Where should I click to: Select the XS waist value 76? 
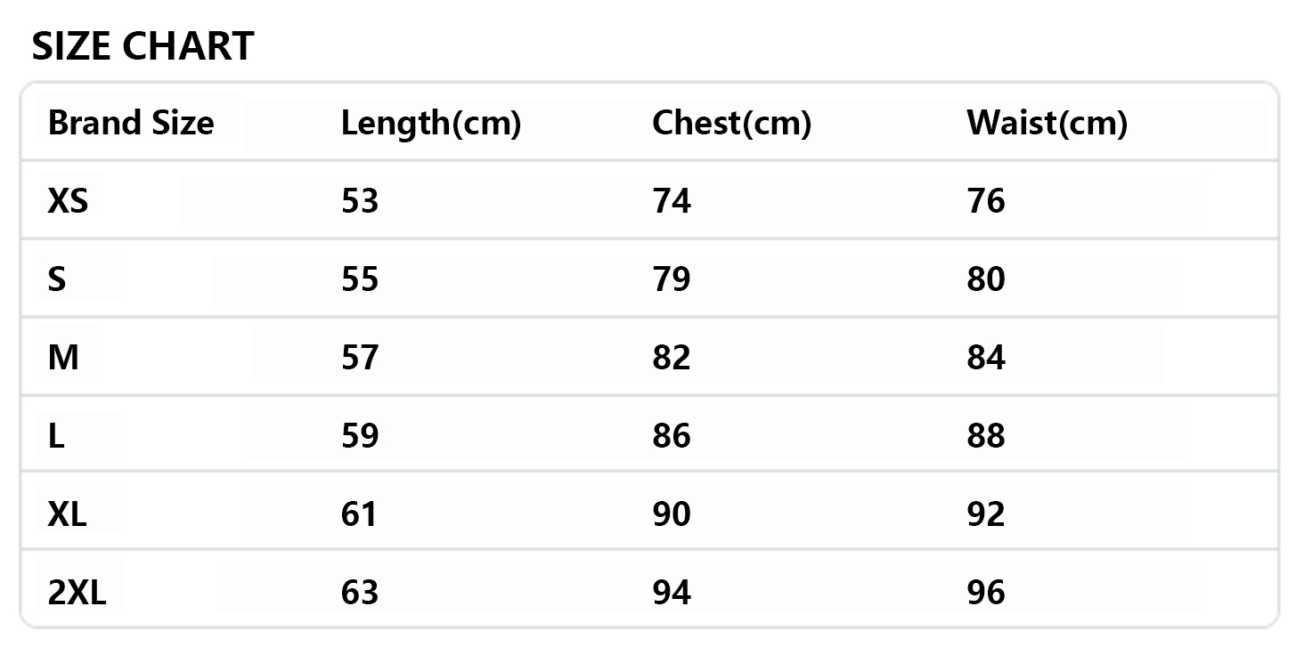click(x=986, y=201)
